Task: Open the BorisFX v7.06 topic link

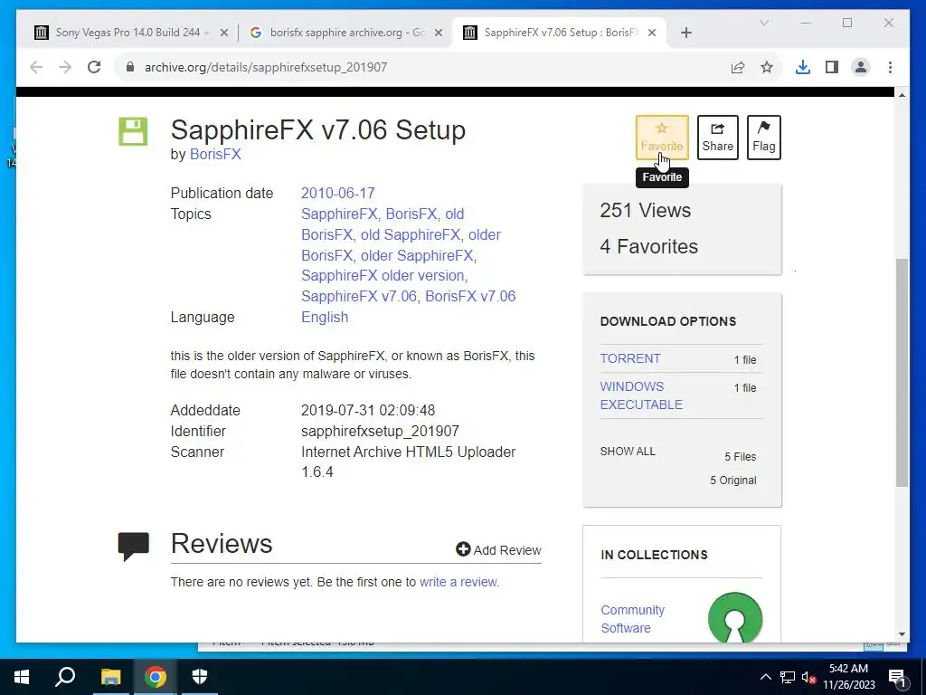Action: coord(470,296)
